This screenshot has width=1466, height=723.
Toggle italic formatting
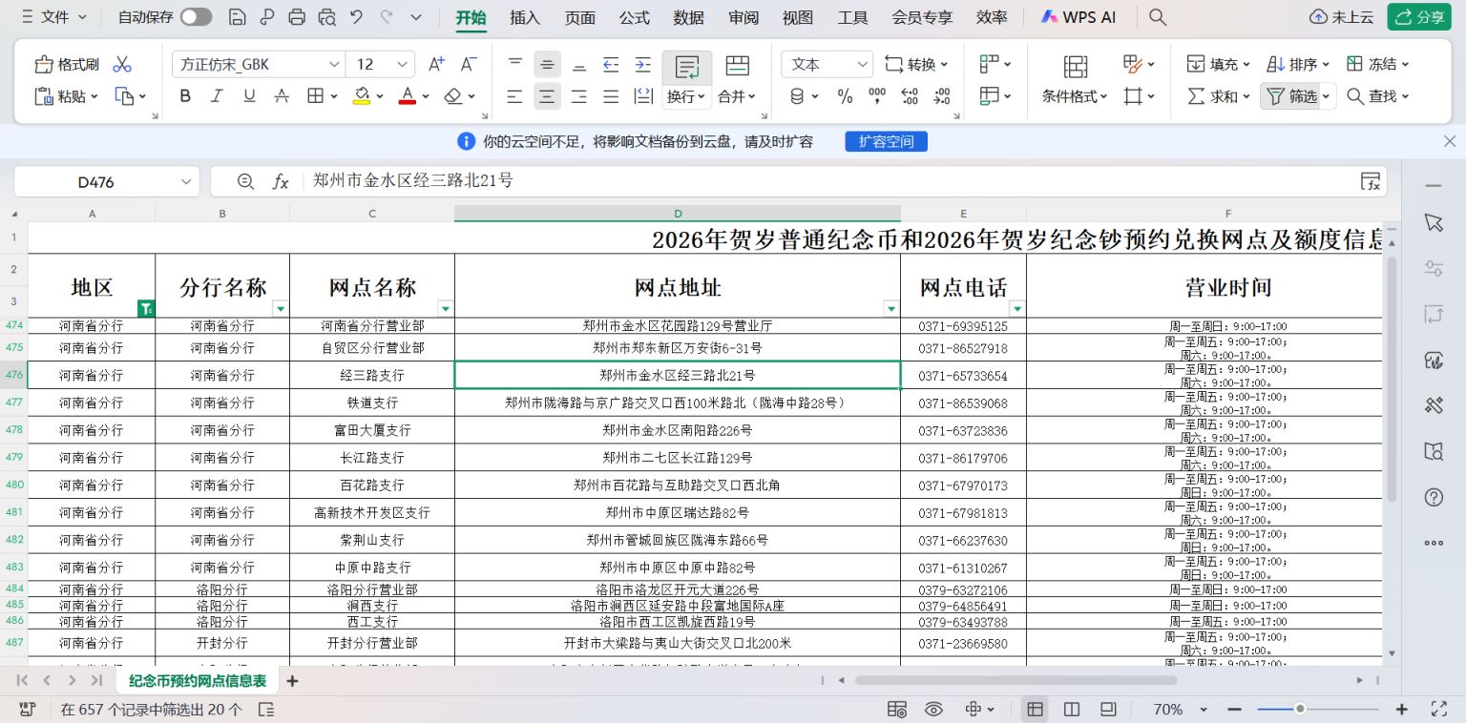coord(217,96)
